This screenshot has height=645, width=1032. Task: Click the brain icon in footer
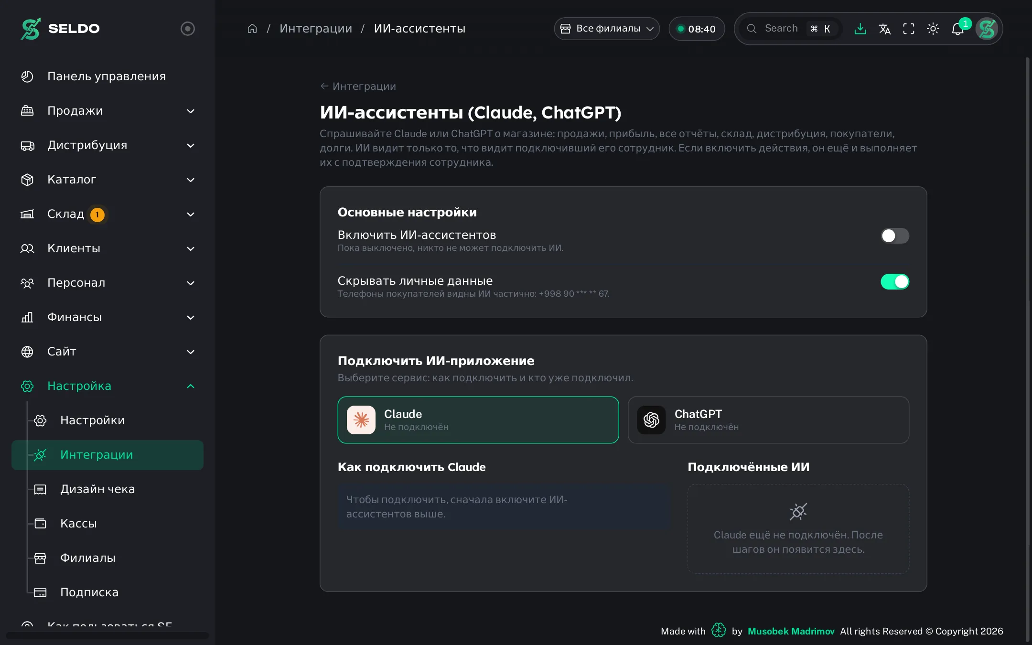coord(719,630)
